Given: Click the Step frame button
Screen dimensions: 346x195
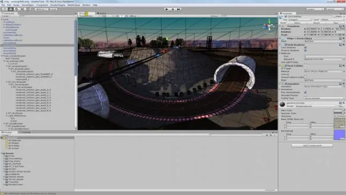Looking at the screenshot, I should pos(178,9).
